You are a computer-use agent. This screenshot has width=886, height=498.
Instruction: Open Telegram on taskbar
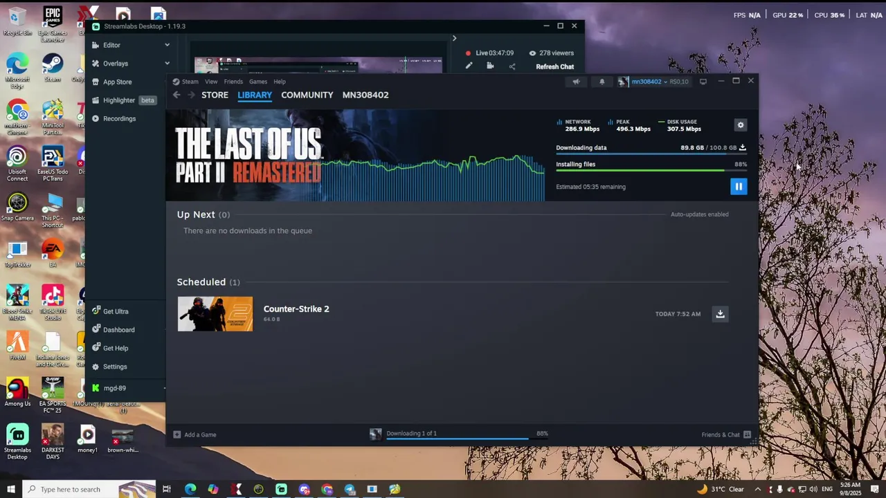350,489
